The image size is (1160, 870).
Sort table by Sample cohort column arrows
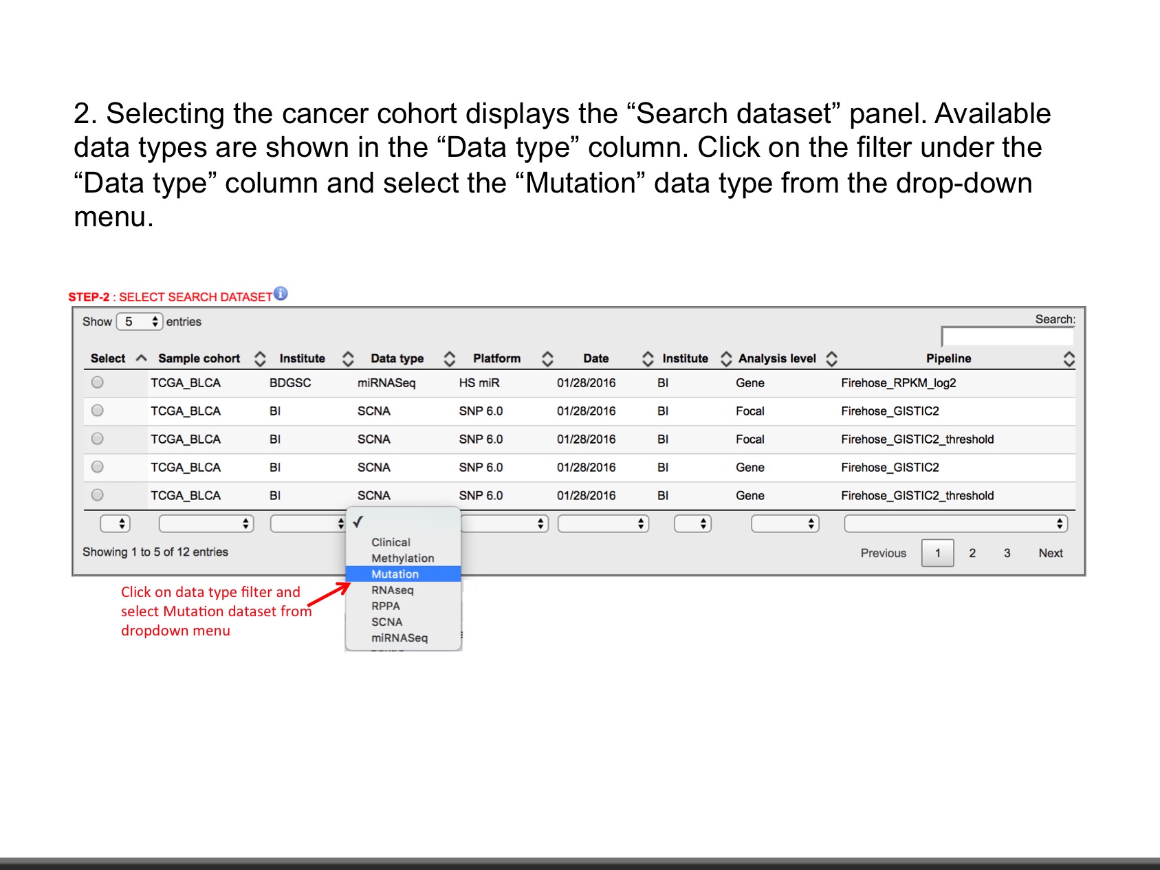[260, 359]
